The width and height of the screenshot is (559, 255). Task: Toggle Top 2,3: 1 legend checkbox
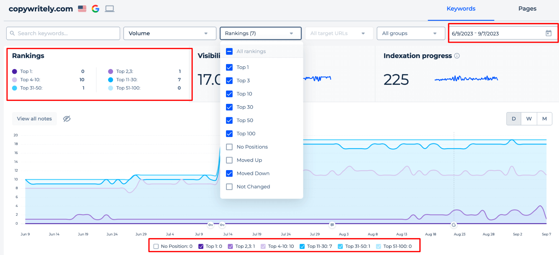230,246
